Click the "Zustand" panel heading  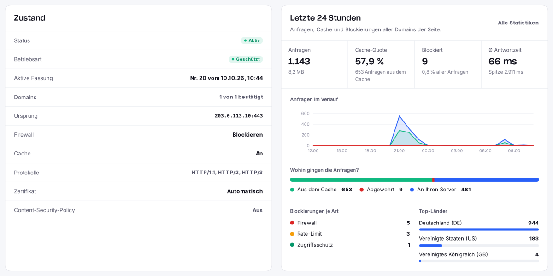29,18
